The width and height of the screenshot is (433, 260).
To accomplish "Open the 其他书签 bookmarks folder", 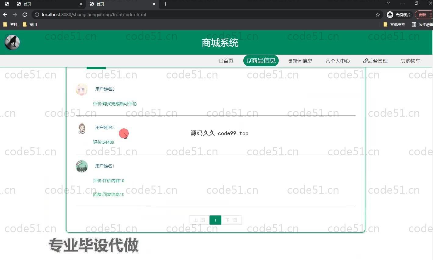I will tap(394, 24).
